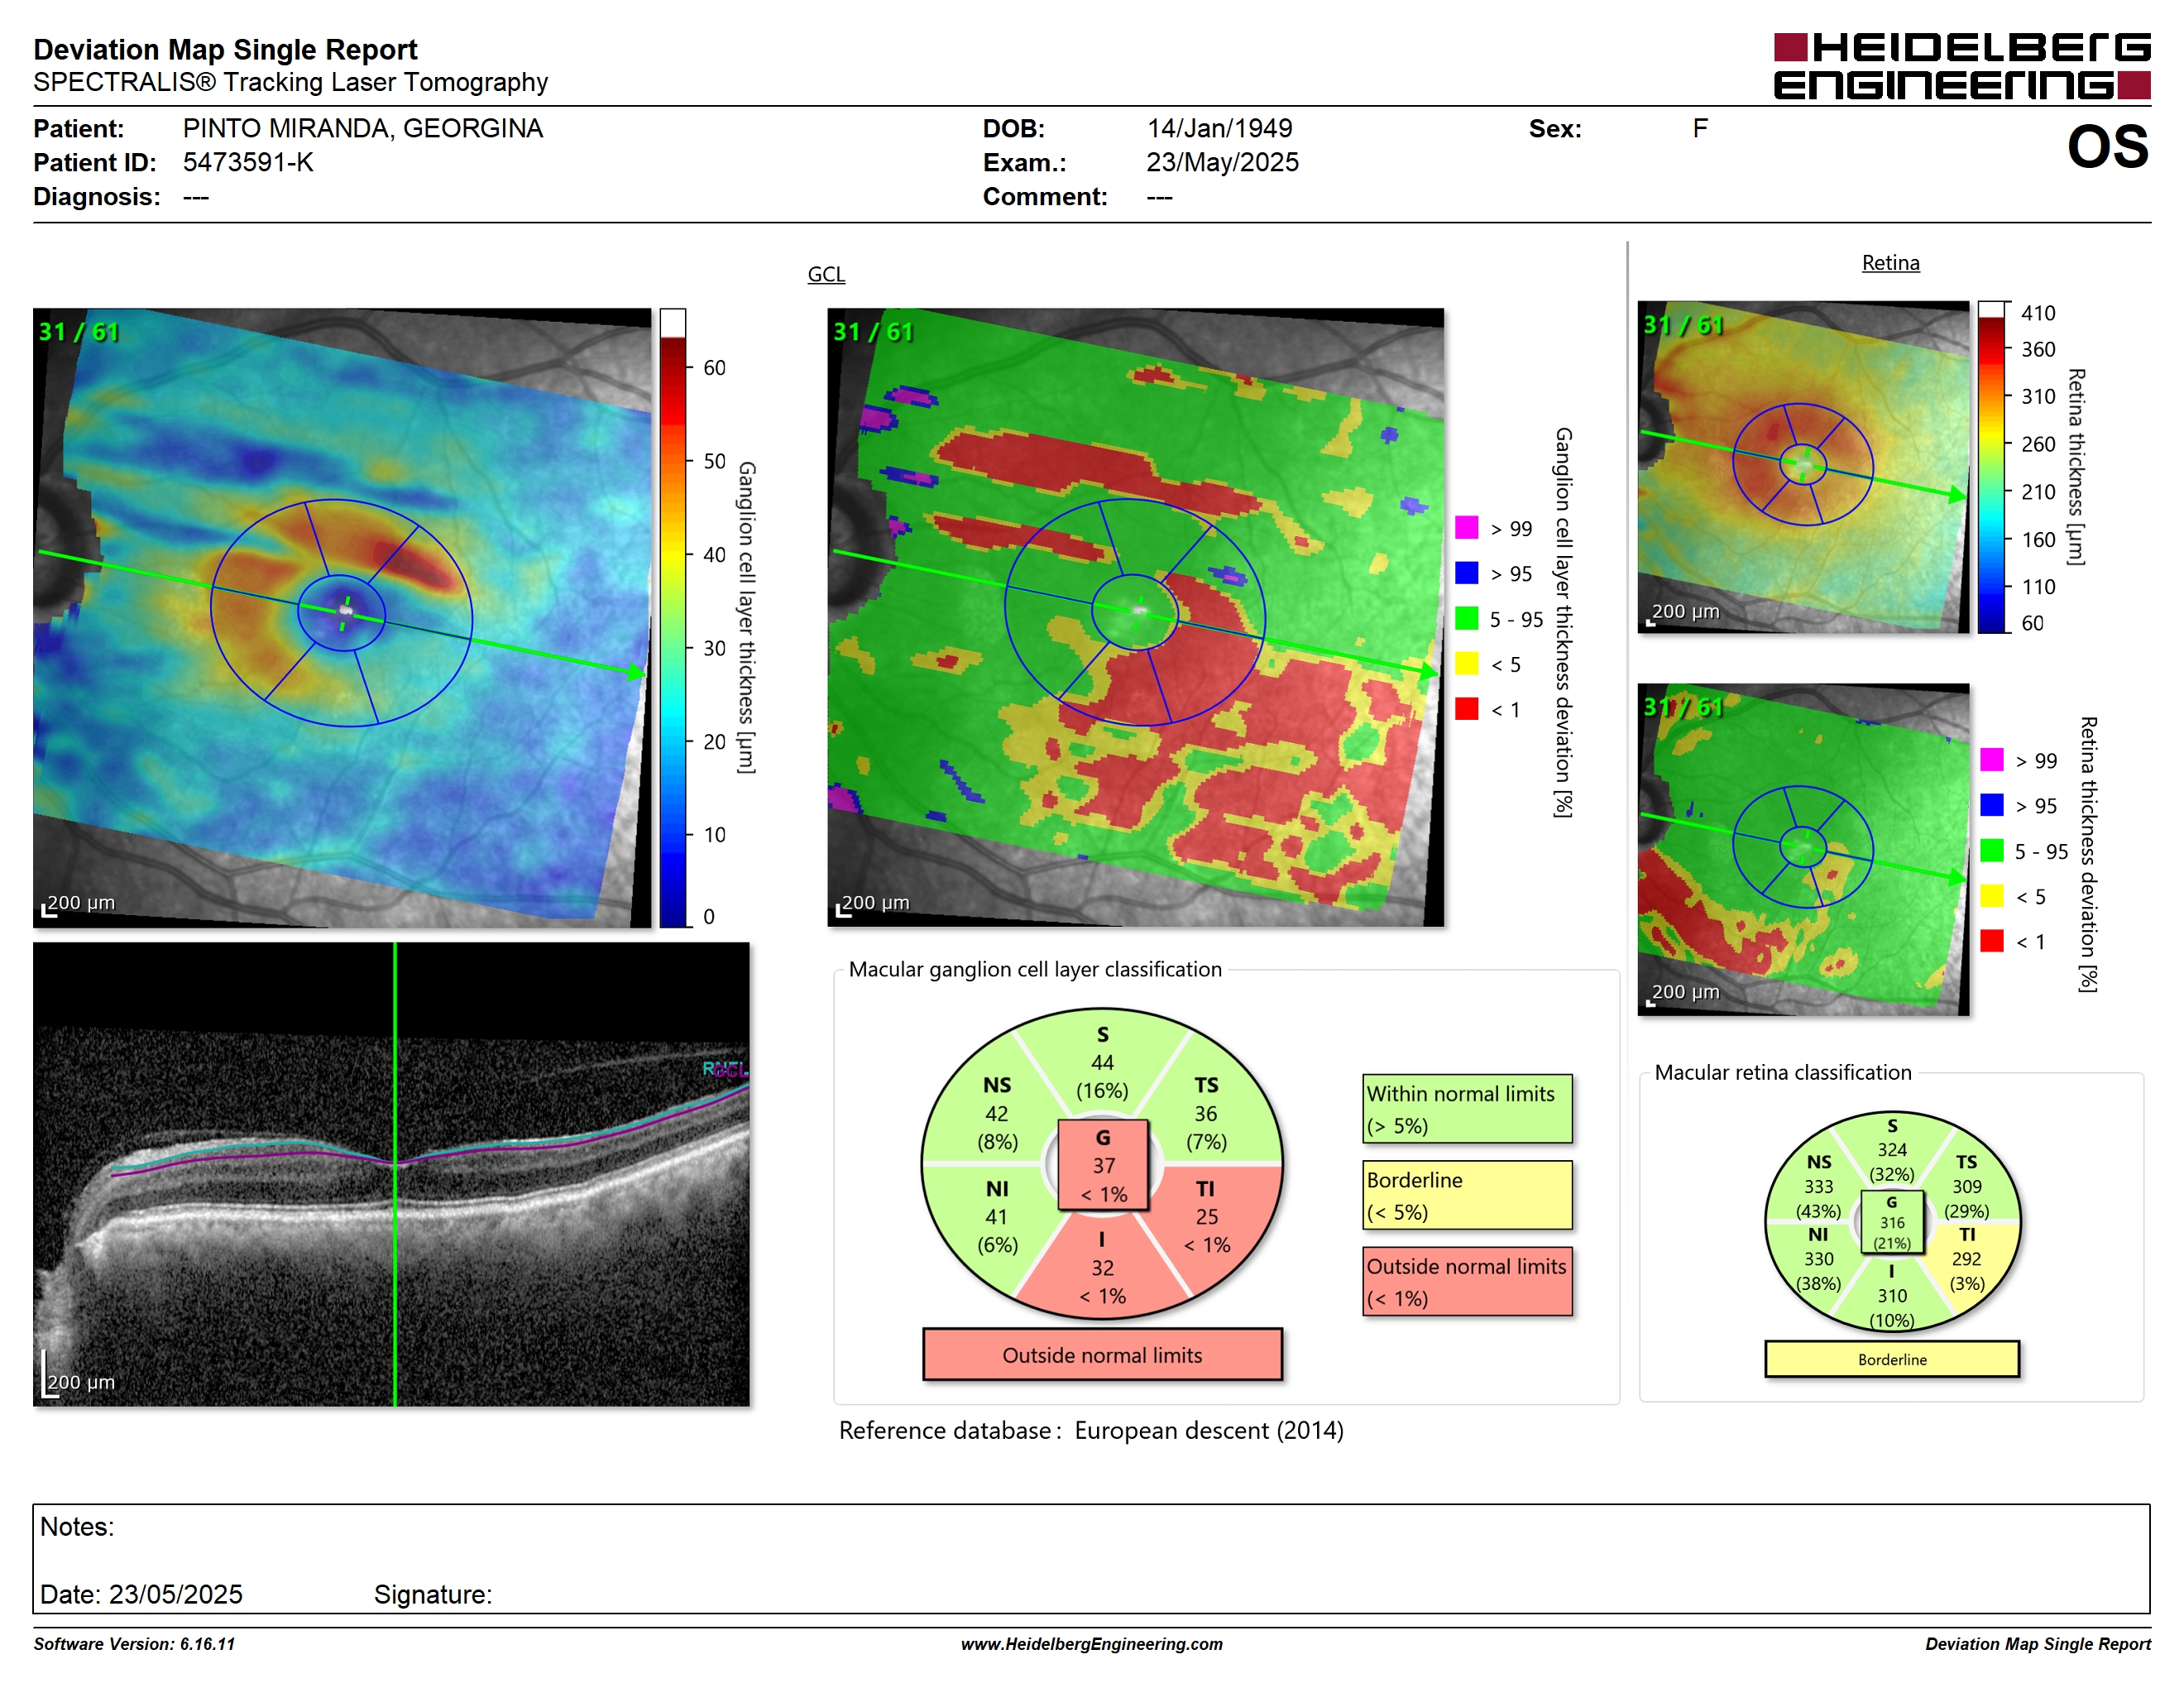Click the '31 / 61' label on GCL thickness map
2184x1688 pixels.
tap(78, 331)
